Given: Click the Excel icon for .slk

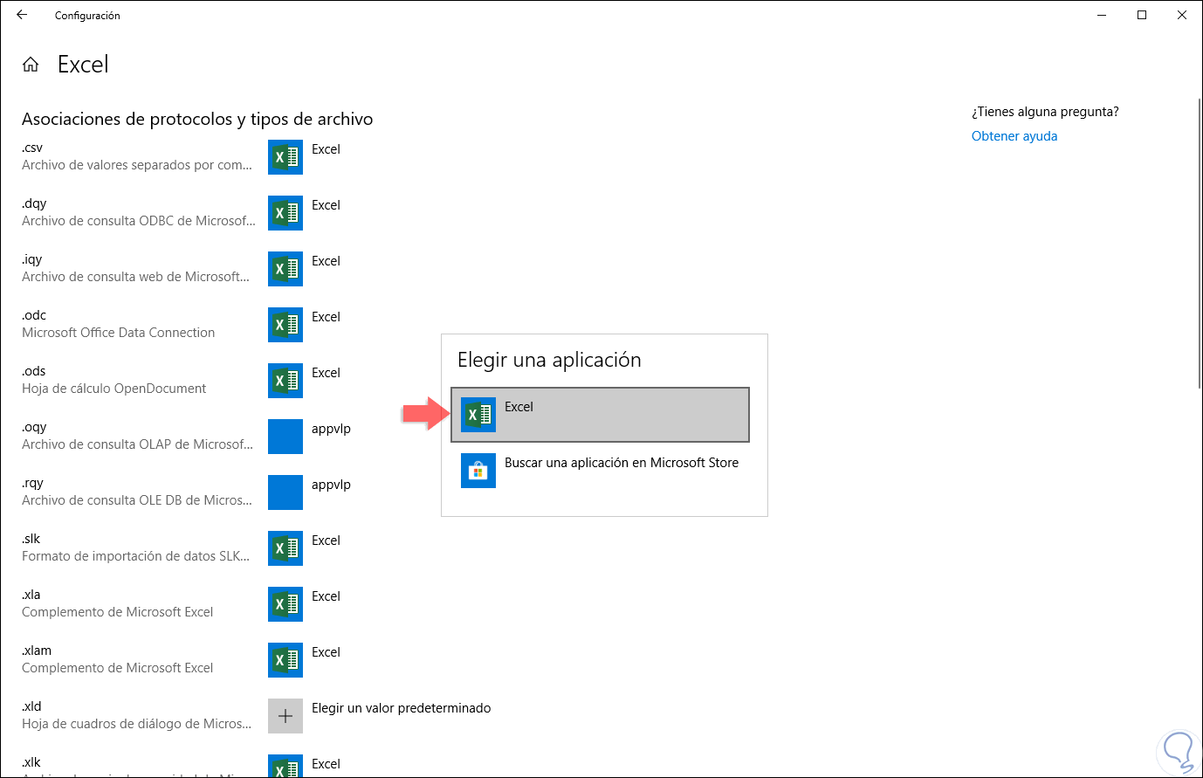Looking at the screenshot, I should pyautogui.click(x=285, y=548).
